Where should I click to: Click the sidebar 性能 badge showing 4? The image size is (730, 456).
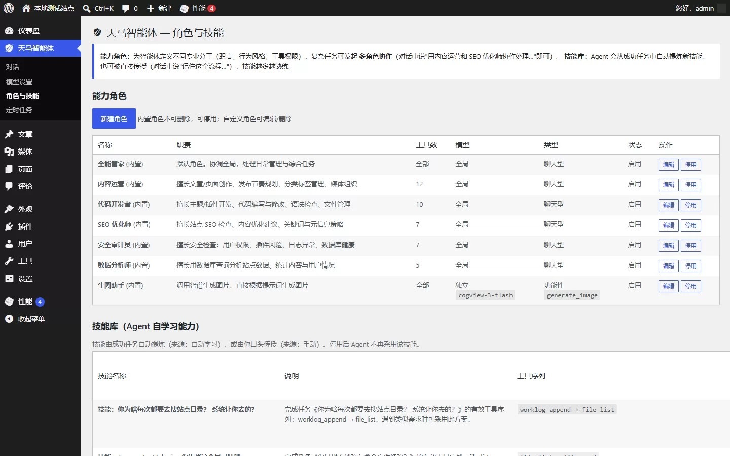pyautogui.click(x=40, y=302)
